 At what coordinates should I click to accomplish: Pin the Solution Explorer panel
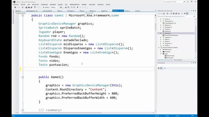tap(194, 11)
